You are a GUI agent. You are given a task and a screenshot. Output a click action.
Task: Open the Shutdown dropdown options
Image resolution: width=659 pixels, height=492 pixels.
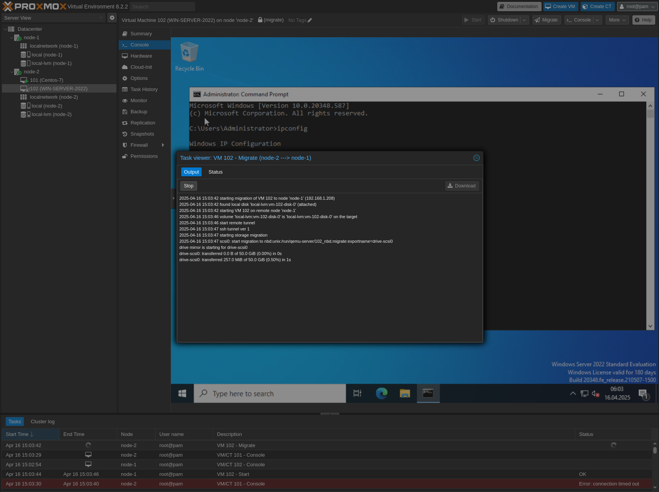[x=524, y=20]
